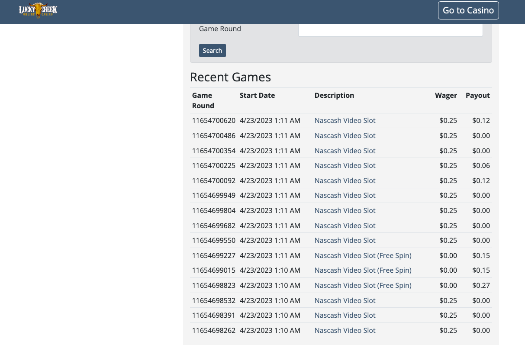Viewport: 525px width, 345px height.
Task: Open Free Spin link with $0.27 payout
Action: click(363, 285)
